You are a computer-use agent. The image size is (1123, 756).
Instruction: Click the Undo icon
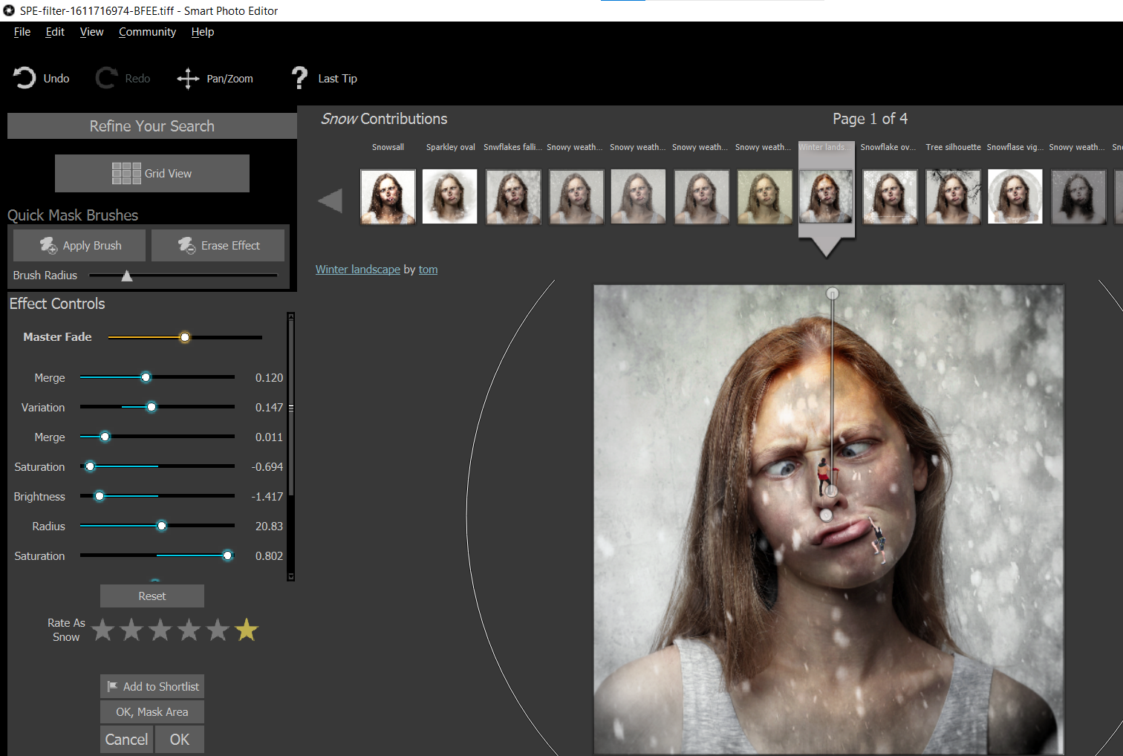(22, 77)
